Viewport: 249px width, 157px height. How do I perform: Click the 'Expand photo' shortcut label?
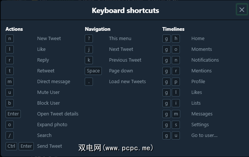click(x=52, y=125)
